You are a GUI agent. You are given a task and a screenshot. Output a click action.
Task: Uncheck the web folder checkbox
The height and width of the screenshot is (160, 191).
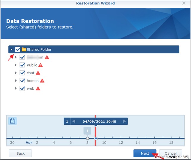point(22,88)
